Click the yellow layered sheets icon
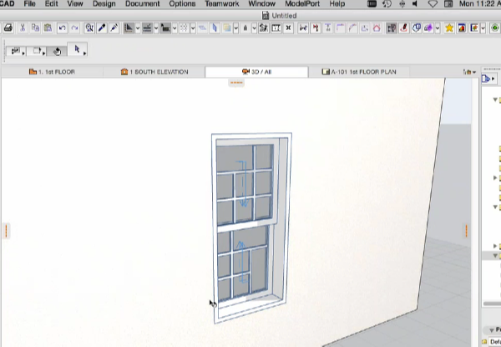The width and height of the screenshot is (501, 347). click(227, 28)
